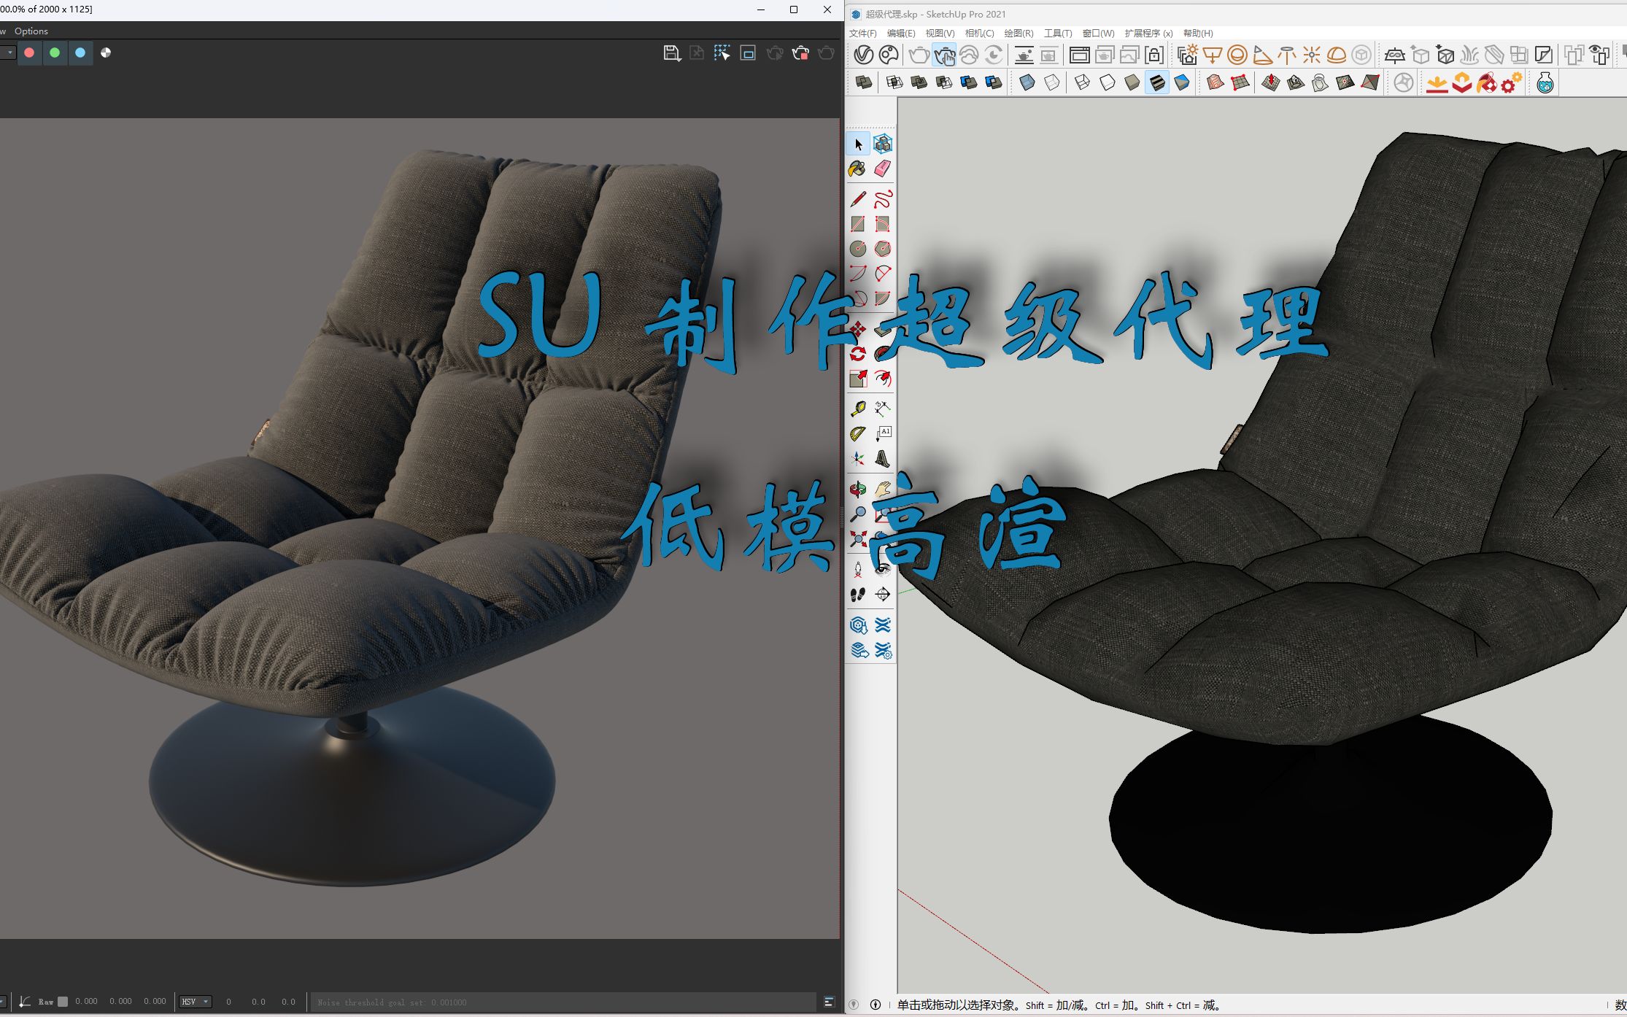Open the 绘图(R) menu
1627x1017 pixels.
tap(1019, 34)
